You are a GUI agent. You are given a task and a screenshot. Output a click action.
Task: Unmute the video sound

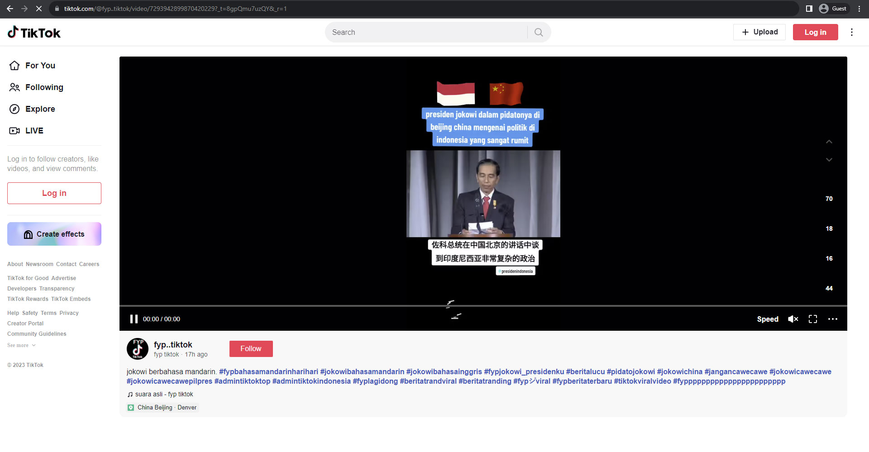click(x=793, y=319)
